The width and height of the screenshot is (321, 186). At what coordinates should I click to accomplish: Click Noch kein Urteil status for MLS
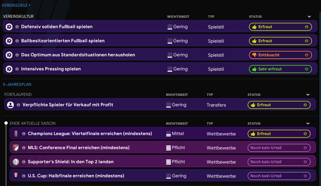[279, 148]
